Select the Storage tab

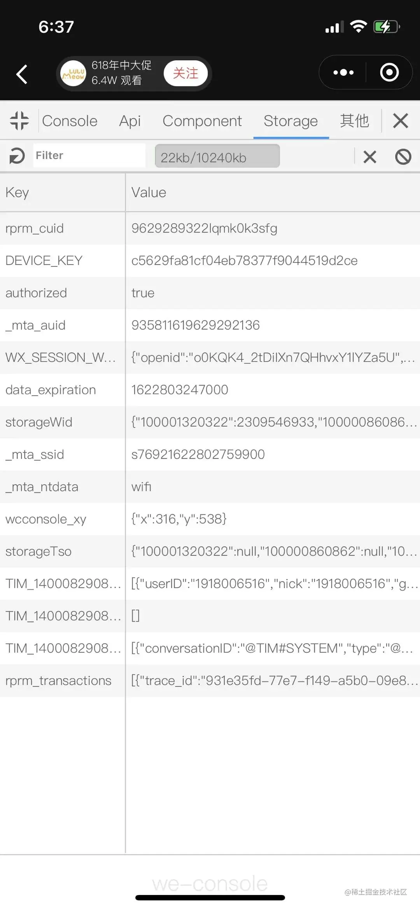pyautogui.click(x=291, y=121)
